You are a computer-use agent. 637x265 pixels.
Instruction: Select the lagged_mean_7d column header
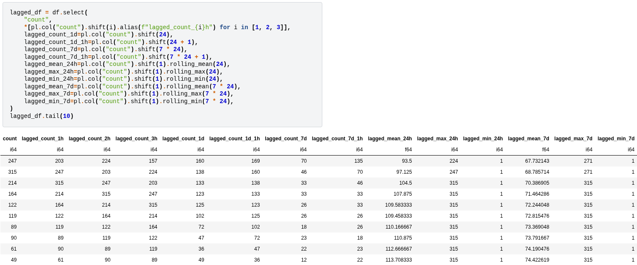[529, 139]
